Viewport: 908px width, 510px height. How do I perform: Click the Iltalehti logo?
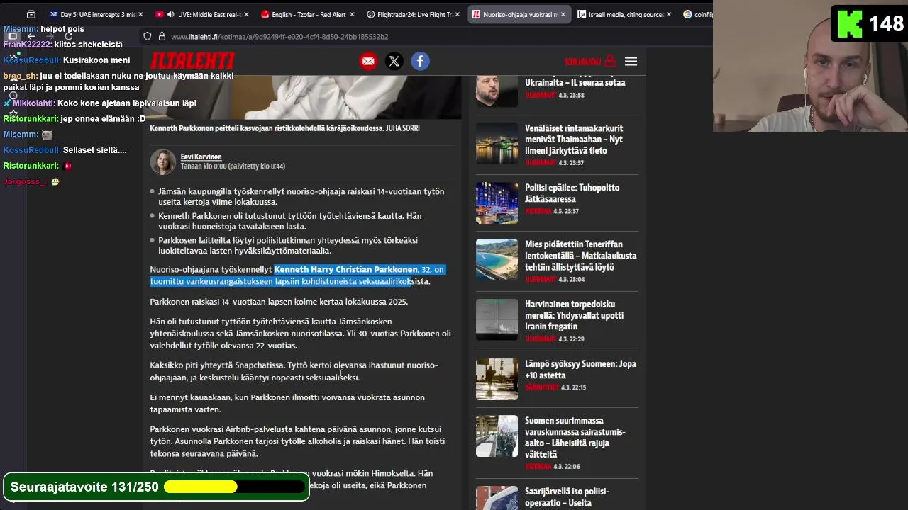pyautogui.click(x=192, y=61)
